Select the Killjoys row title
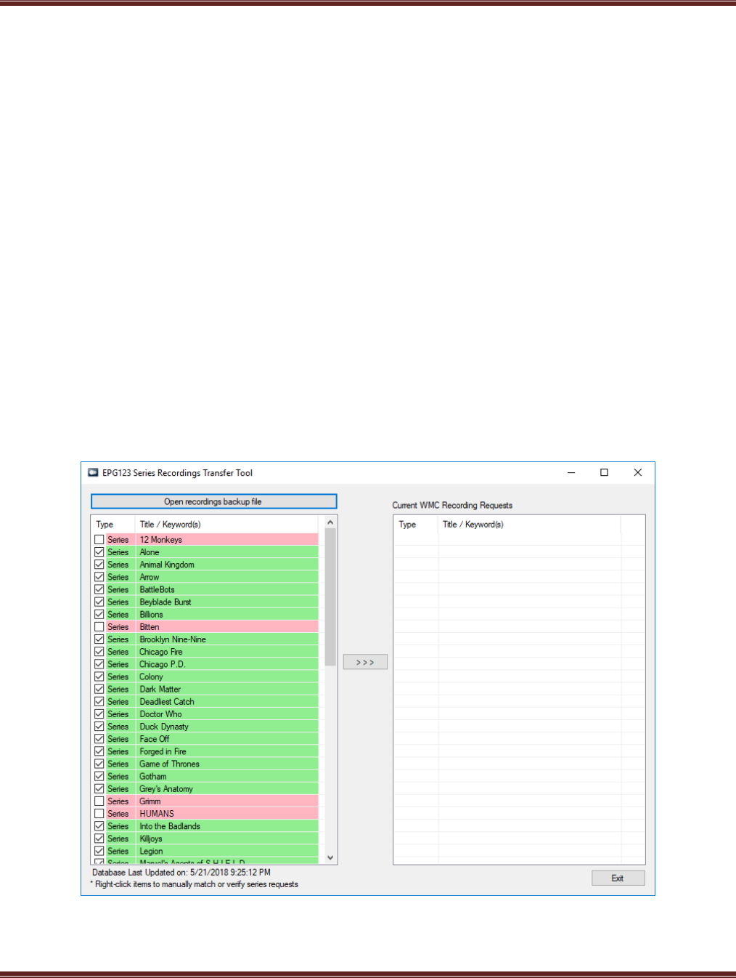Image resolution: width=736 pixels, height=978 pixels. (151, 838)
